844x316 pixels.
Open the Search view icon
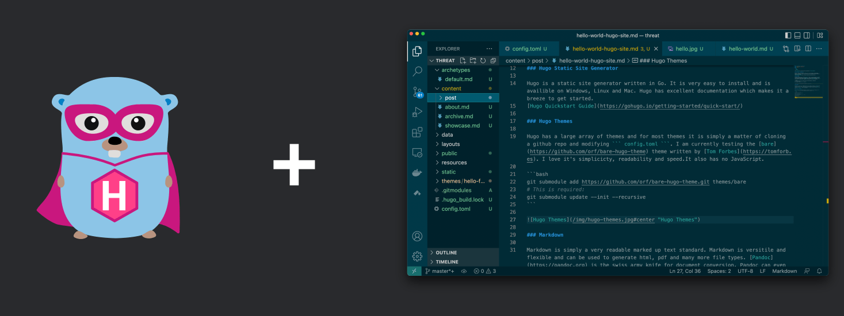417,71
